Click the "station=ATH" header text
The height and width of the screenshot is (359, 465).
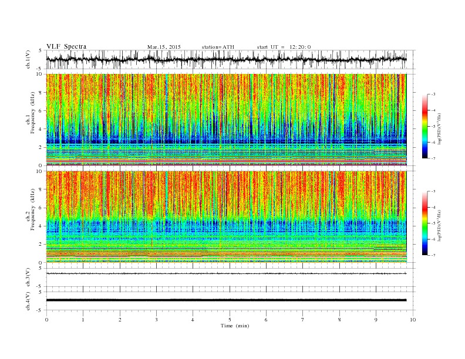click(218, 47)
